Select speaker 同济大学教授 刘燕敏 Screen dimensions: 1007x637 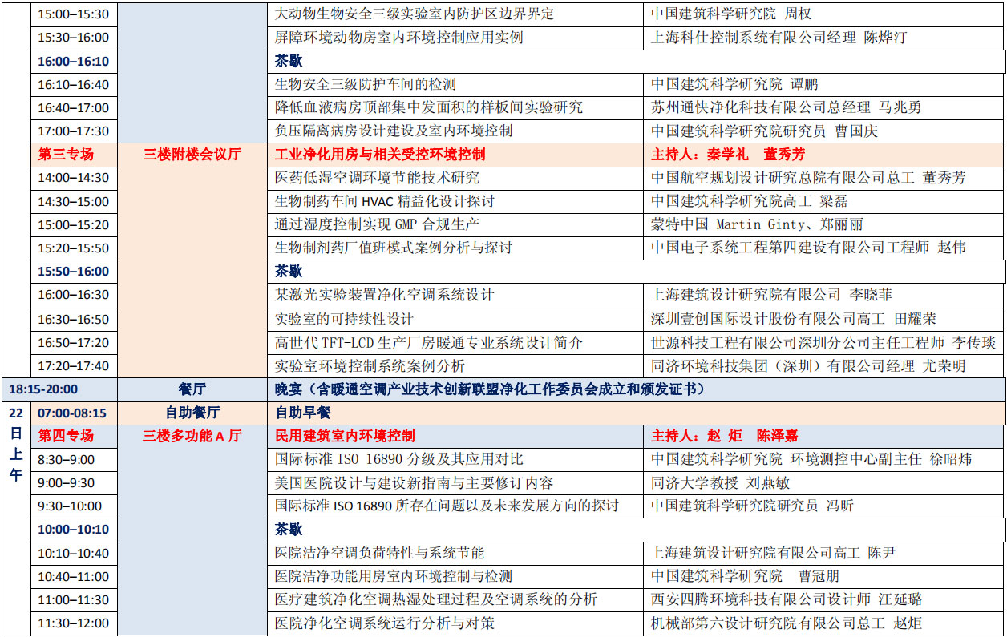[x=720, y=483]
